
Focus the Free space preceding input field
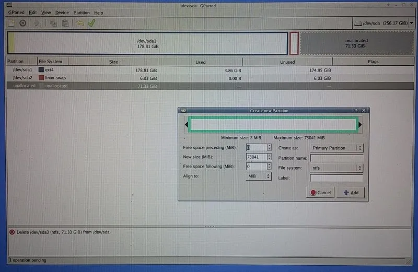[257, 147]
